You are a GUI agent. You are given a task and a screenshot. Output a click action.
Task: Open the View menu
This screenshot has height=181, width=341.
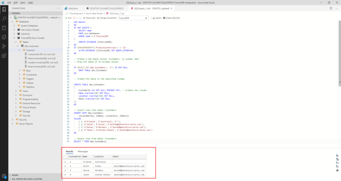pos(23,3)
